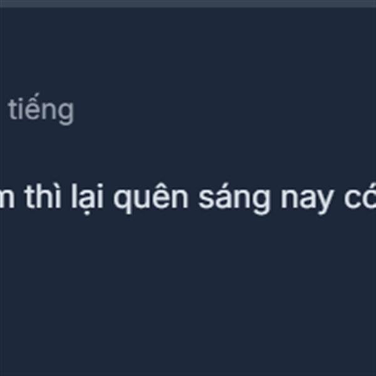The height and width of the screenshot is (376, 376).
Task: Click the word "sáng" in the post
Action: [234, 199]
